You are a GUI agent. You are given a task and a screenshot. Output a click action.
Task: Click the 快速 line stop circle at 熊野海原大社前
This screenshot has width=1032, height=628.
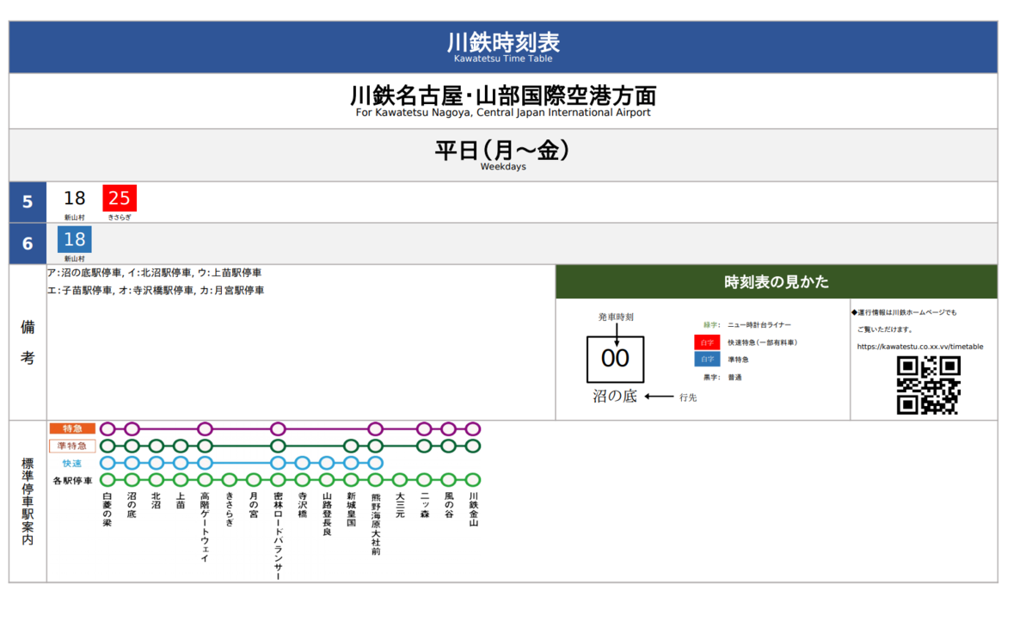(x=376, y=463)
